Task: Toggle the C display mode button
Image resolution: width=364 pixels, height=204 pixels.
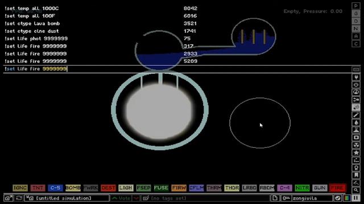Action: [356, 44]
